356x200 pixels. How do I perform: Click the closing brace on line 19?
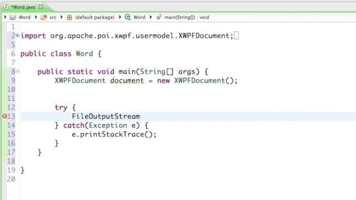(x=22, y=171)
